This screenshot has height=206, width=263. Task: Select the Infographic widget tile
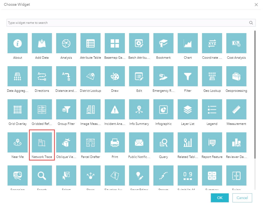tap(163, 109)
